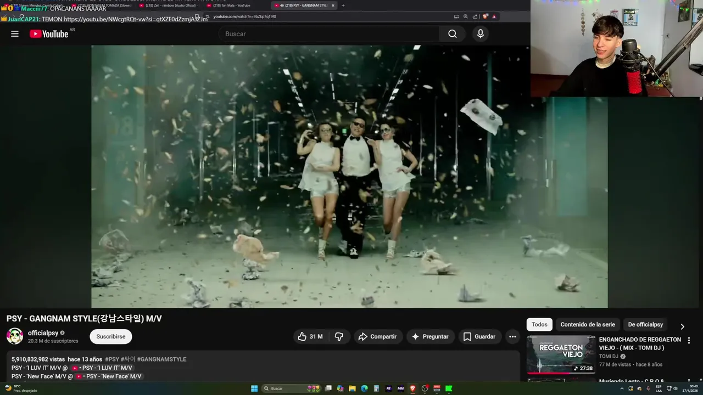The width and height of the screenshot is (703, 395).
Task: Click the Preguntar button
Action: tap(430, 337)
